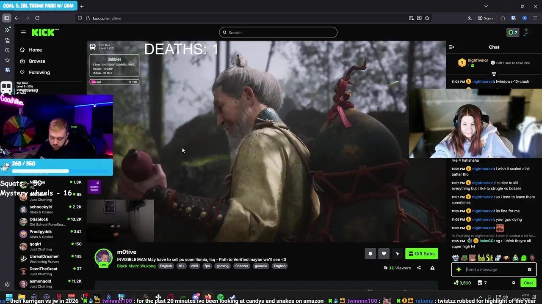This screenshot has height=304, width=542.
Task: Share the stream via share icon
Action: click(x=419, y=268)
